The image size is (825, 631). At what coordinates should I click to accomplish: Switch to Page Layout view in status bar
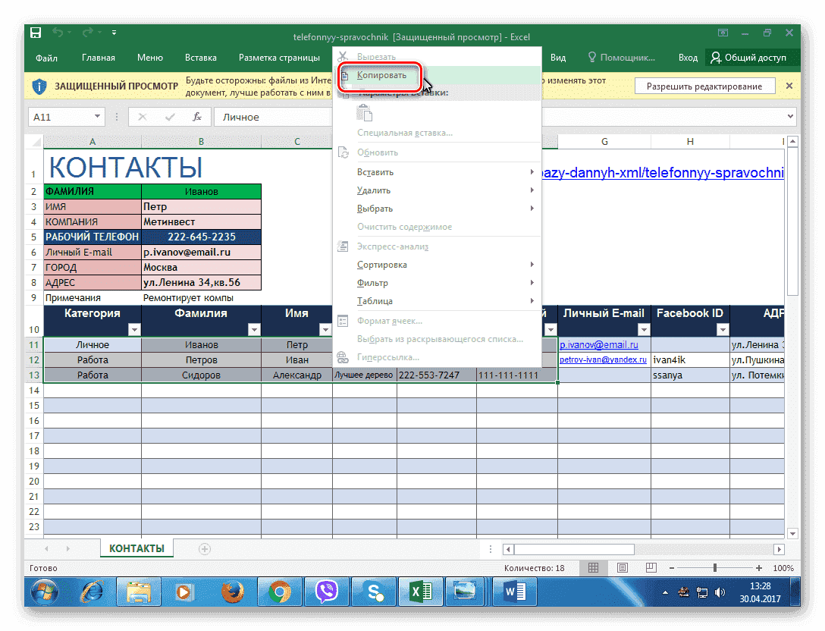tap(622, 567)
